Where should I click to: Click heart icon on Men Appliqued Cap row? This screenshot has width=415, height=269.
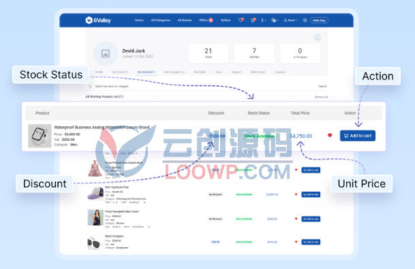[x=296, y=194]
